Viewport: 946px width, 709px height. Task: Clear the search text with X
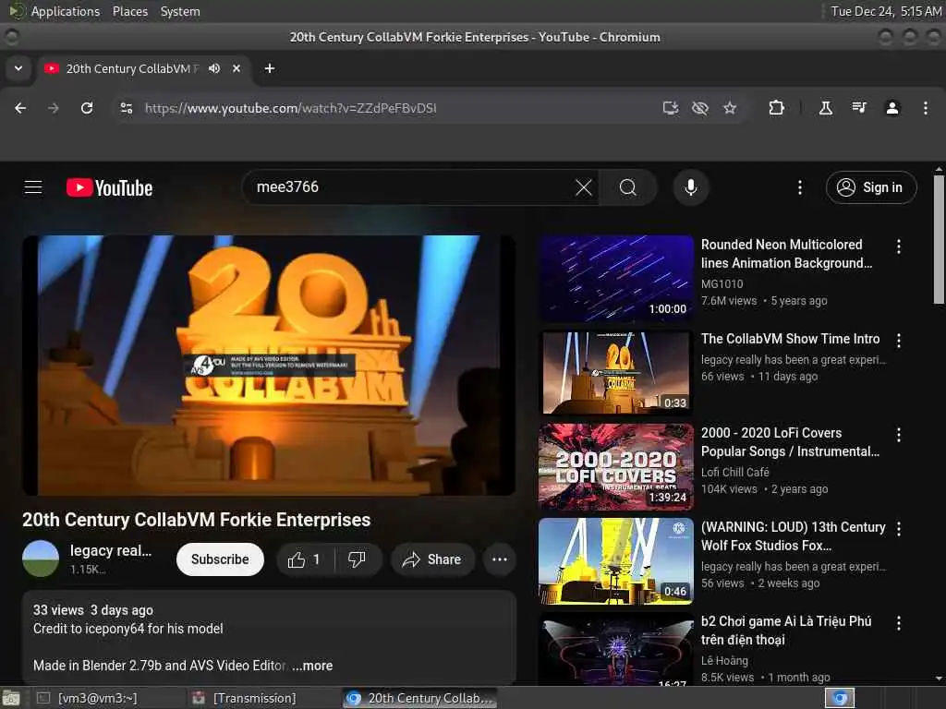click(x=584, y=187)
